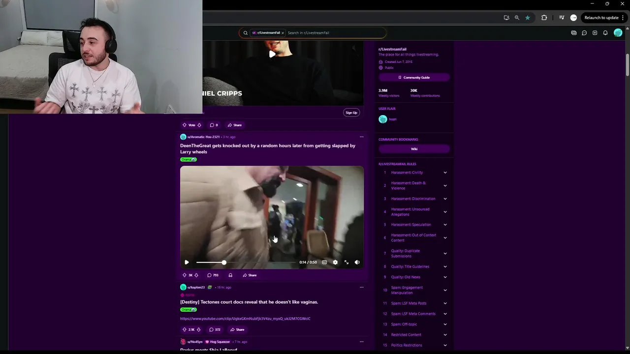The width and height of the screenshot is (630, 354).
Task: Click Relaunch to update
Action: (601, 18)
